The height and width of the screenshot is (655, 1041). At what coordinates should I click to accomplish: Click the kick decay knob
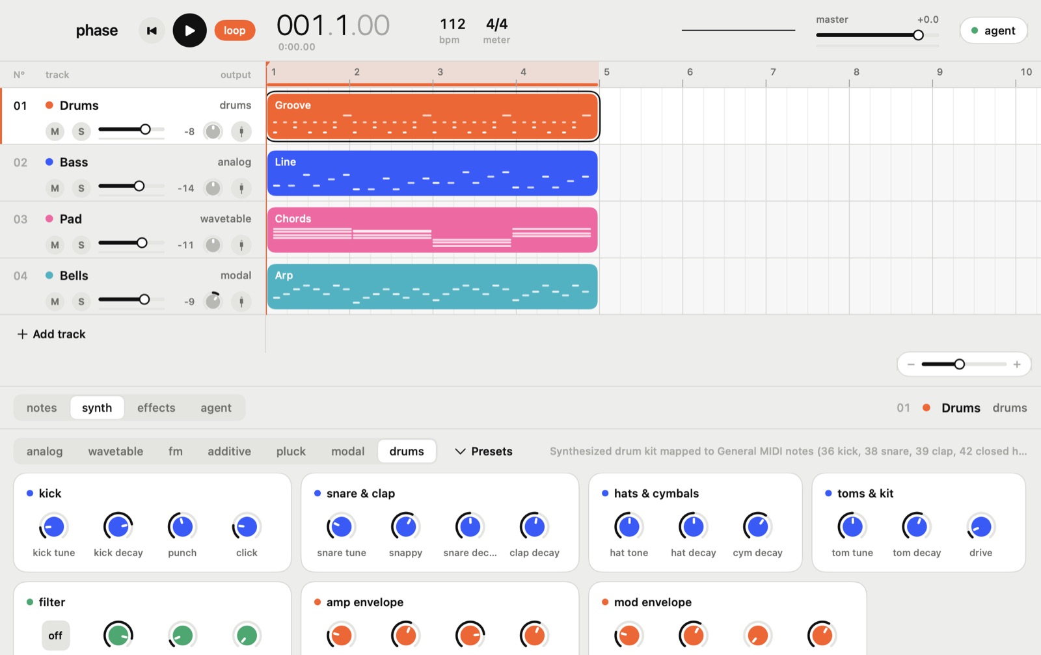(x=118, y=527)
